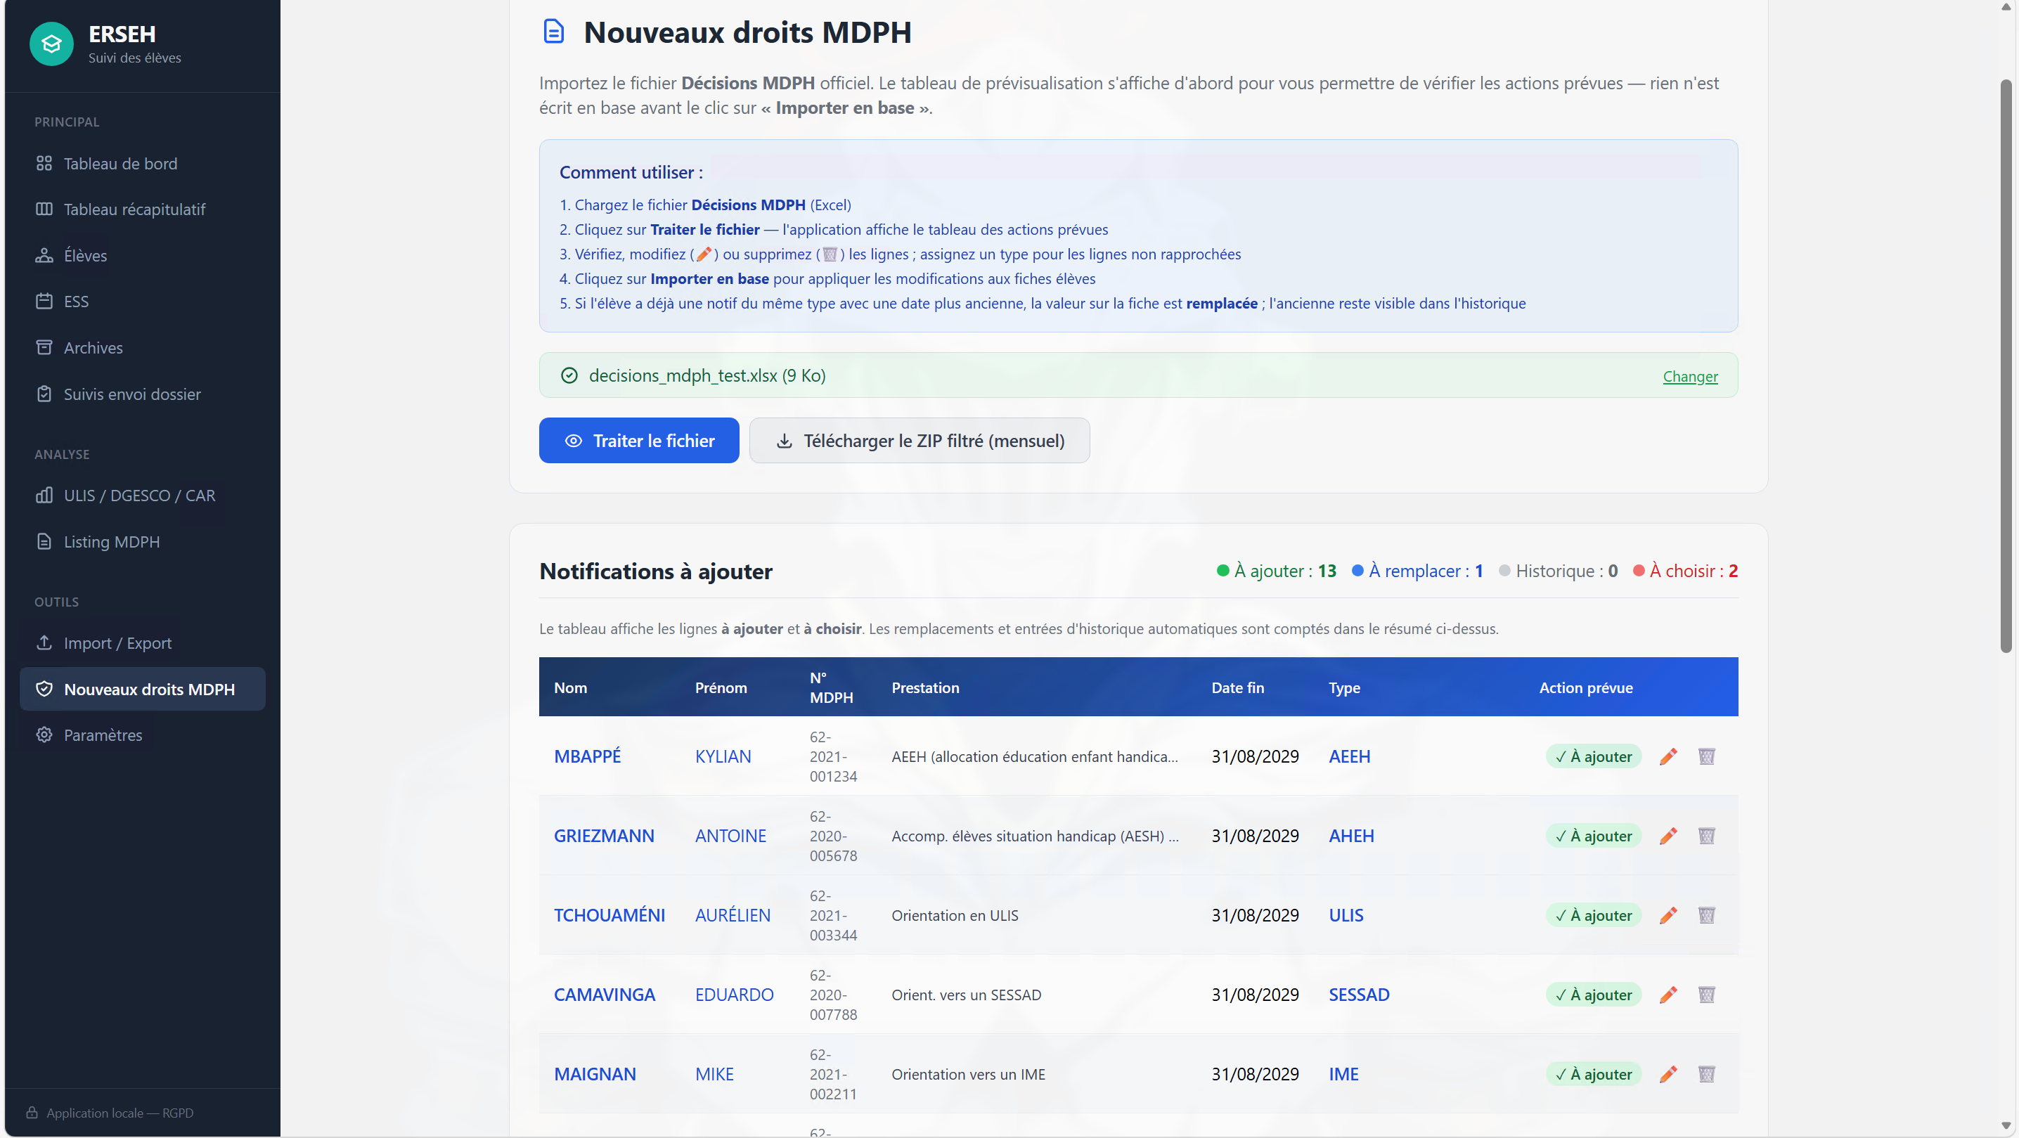This screenshot has width=2019, height=1138.
Task: Click the Tableau récapitulatif columns icon
Action: [x=44, y=209]
